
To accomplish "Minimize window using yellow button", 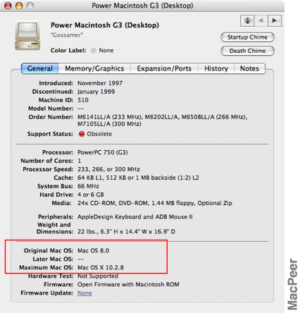I will [x=19, y=6].
